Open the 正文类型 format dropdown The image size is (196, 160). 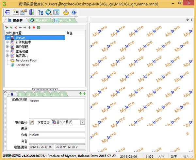(82, 122)
